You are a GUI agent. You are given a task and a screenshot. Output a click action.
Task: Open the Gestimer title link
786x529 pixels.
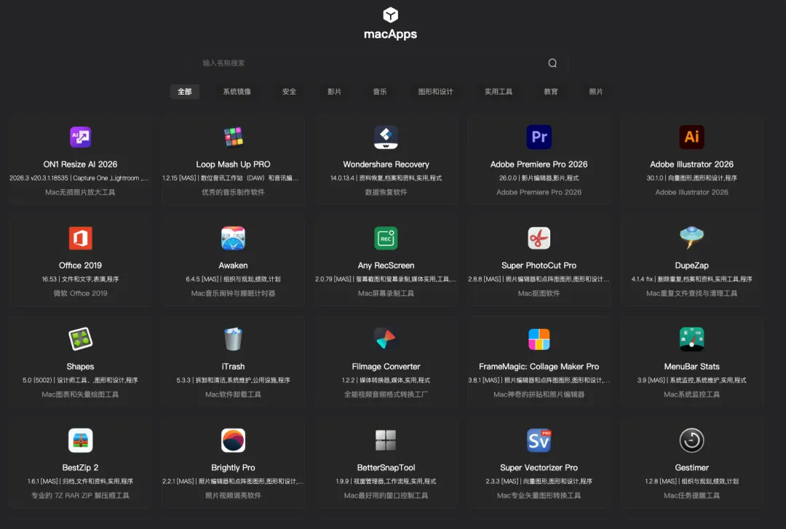point(692,467)
